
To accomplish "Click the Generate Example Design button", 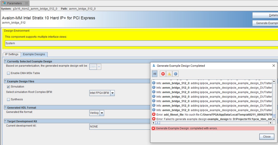I will [265, 23].
